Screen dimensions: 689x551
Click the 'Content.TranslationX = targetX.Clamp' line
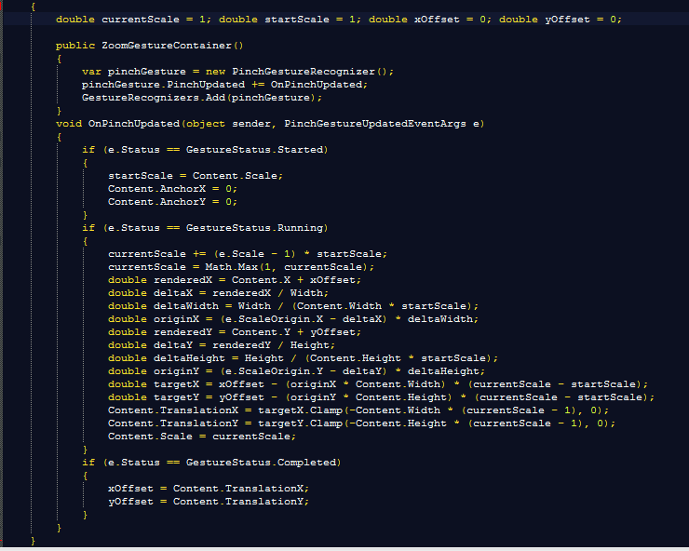tap(358, 410)
